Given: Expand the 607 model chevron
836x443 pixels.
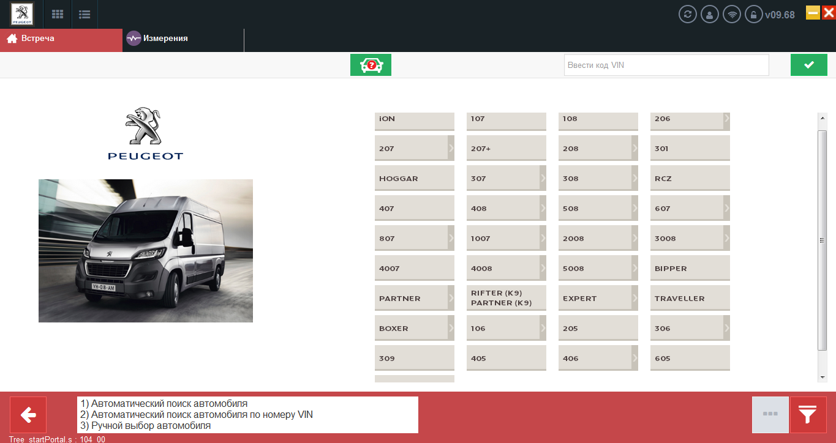Looking at the screenshot, I should point(727,208).
